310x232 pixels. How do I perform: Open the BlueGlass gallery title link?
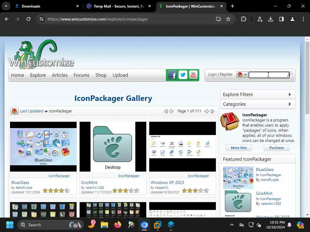(x=20, y=182)
